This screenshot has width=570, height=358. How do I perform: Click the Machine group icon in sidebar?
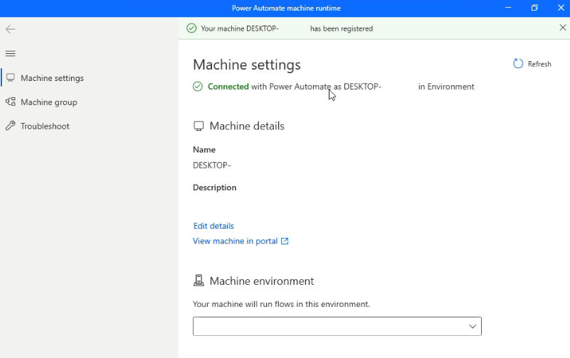point(11,102)
